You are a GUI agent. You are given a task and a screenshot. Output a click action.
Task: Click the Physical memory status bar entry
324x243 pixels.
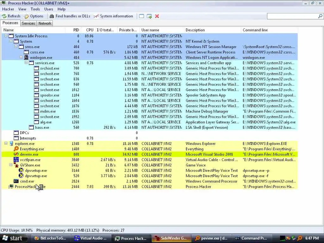pos(68,230)
